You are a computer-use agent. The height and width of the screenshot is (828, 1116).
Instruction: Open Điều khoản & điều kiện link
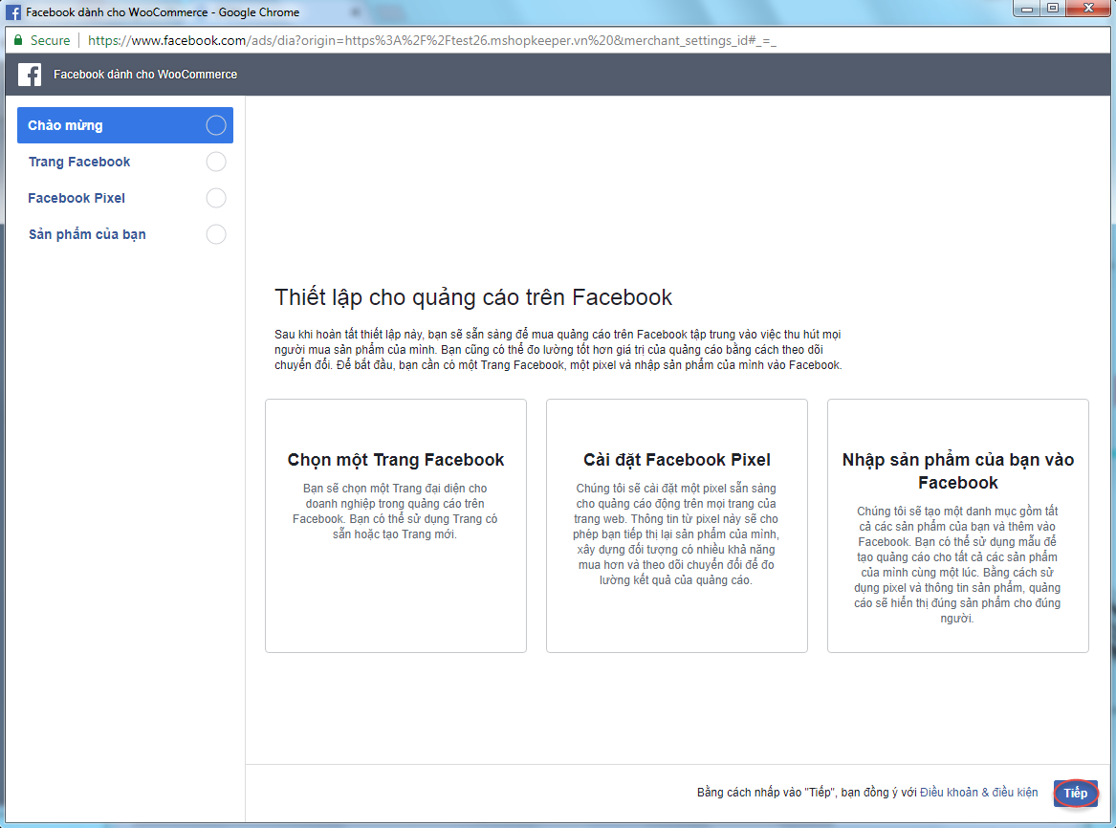[x=978, y=792]
